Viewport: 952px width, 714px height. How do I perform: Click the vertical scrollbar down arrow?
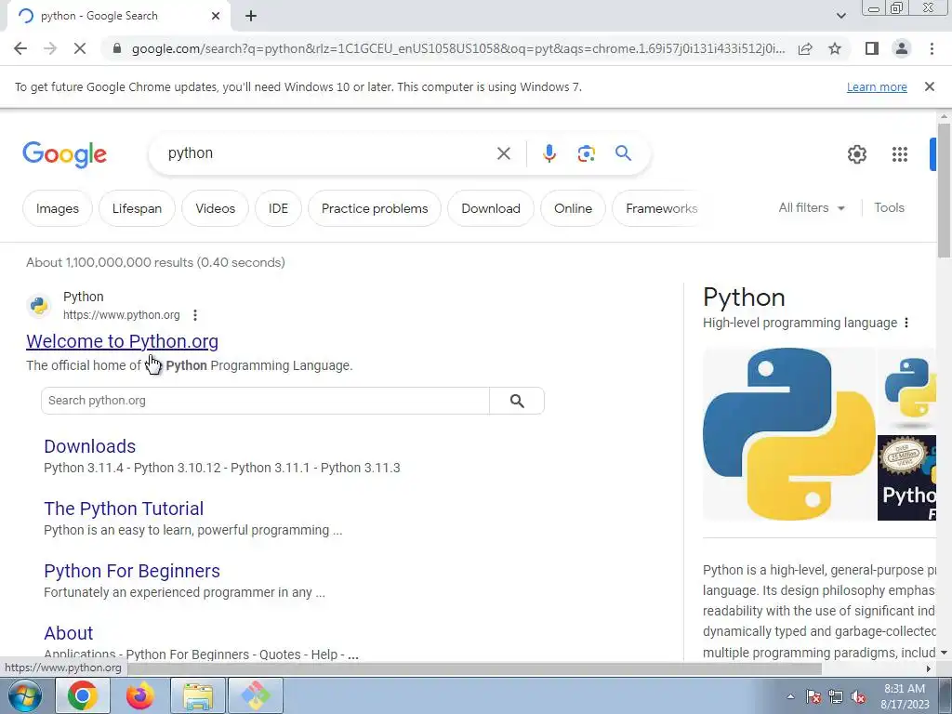[x=944, y=653]
